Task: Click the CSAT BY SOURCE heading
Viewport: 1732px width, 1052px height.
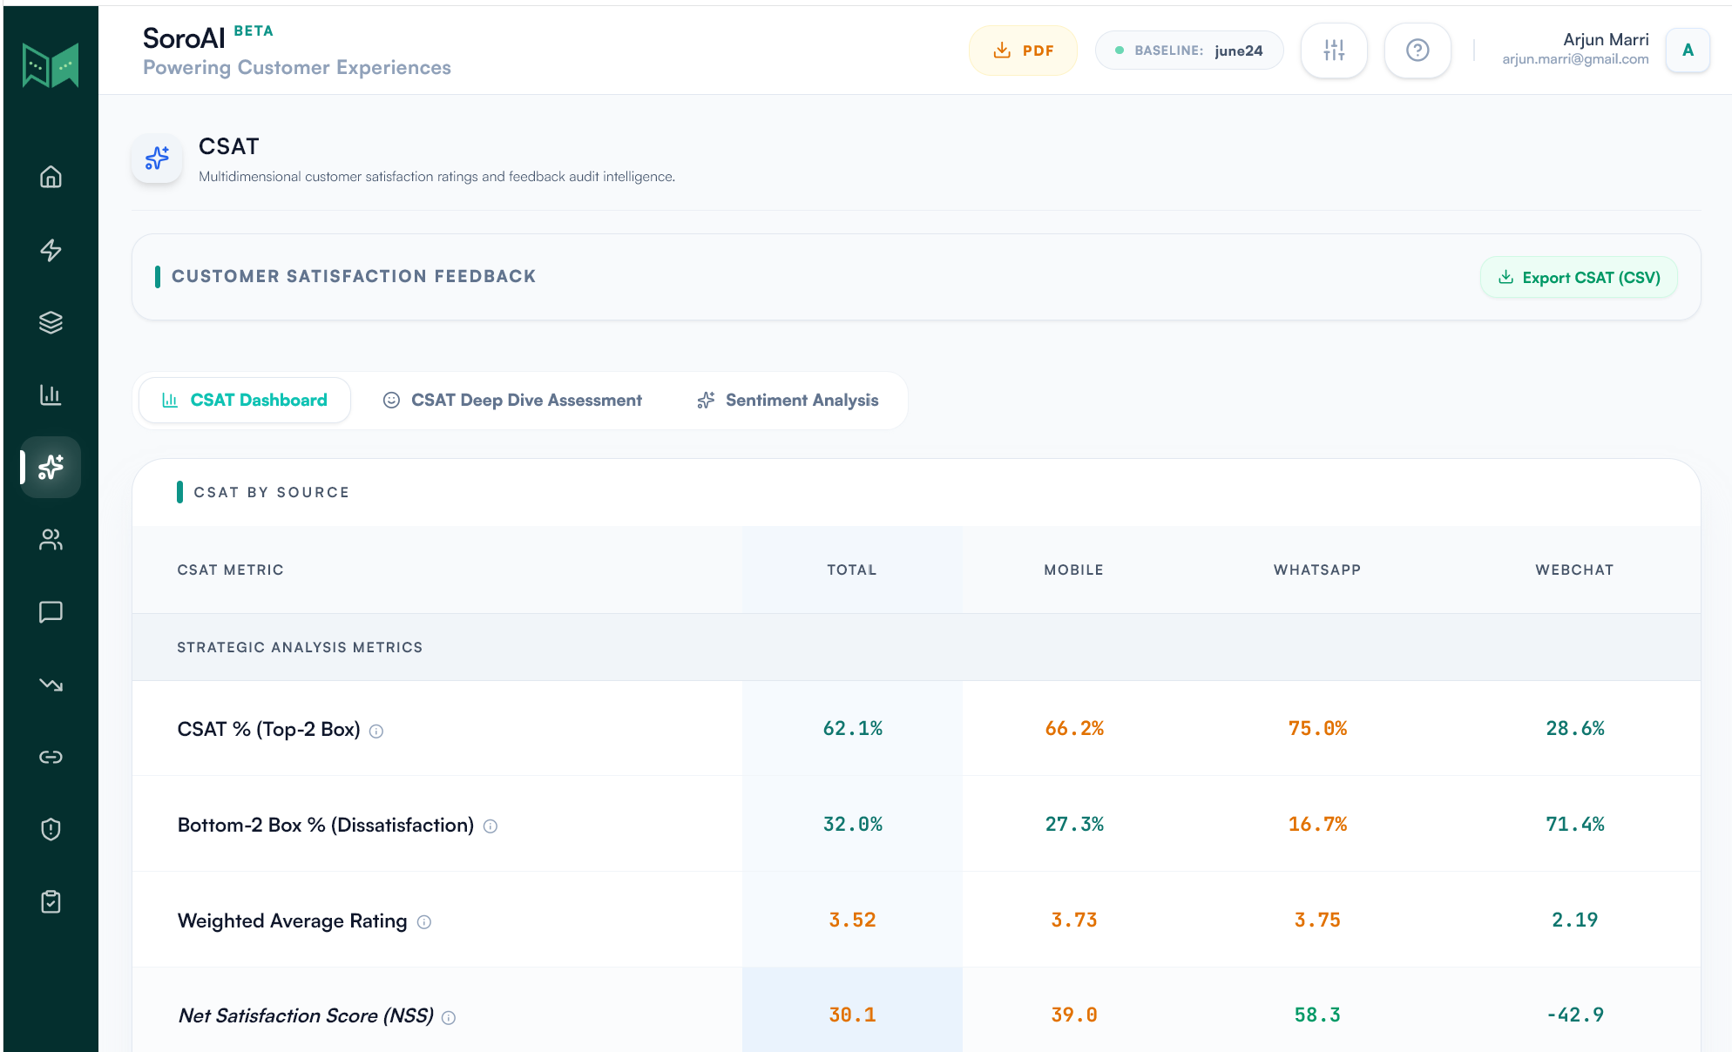Action: coord(272,493)
